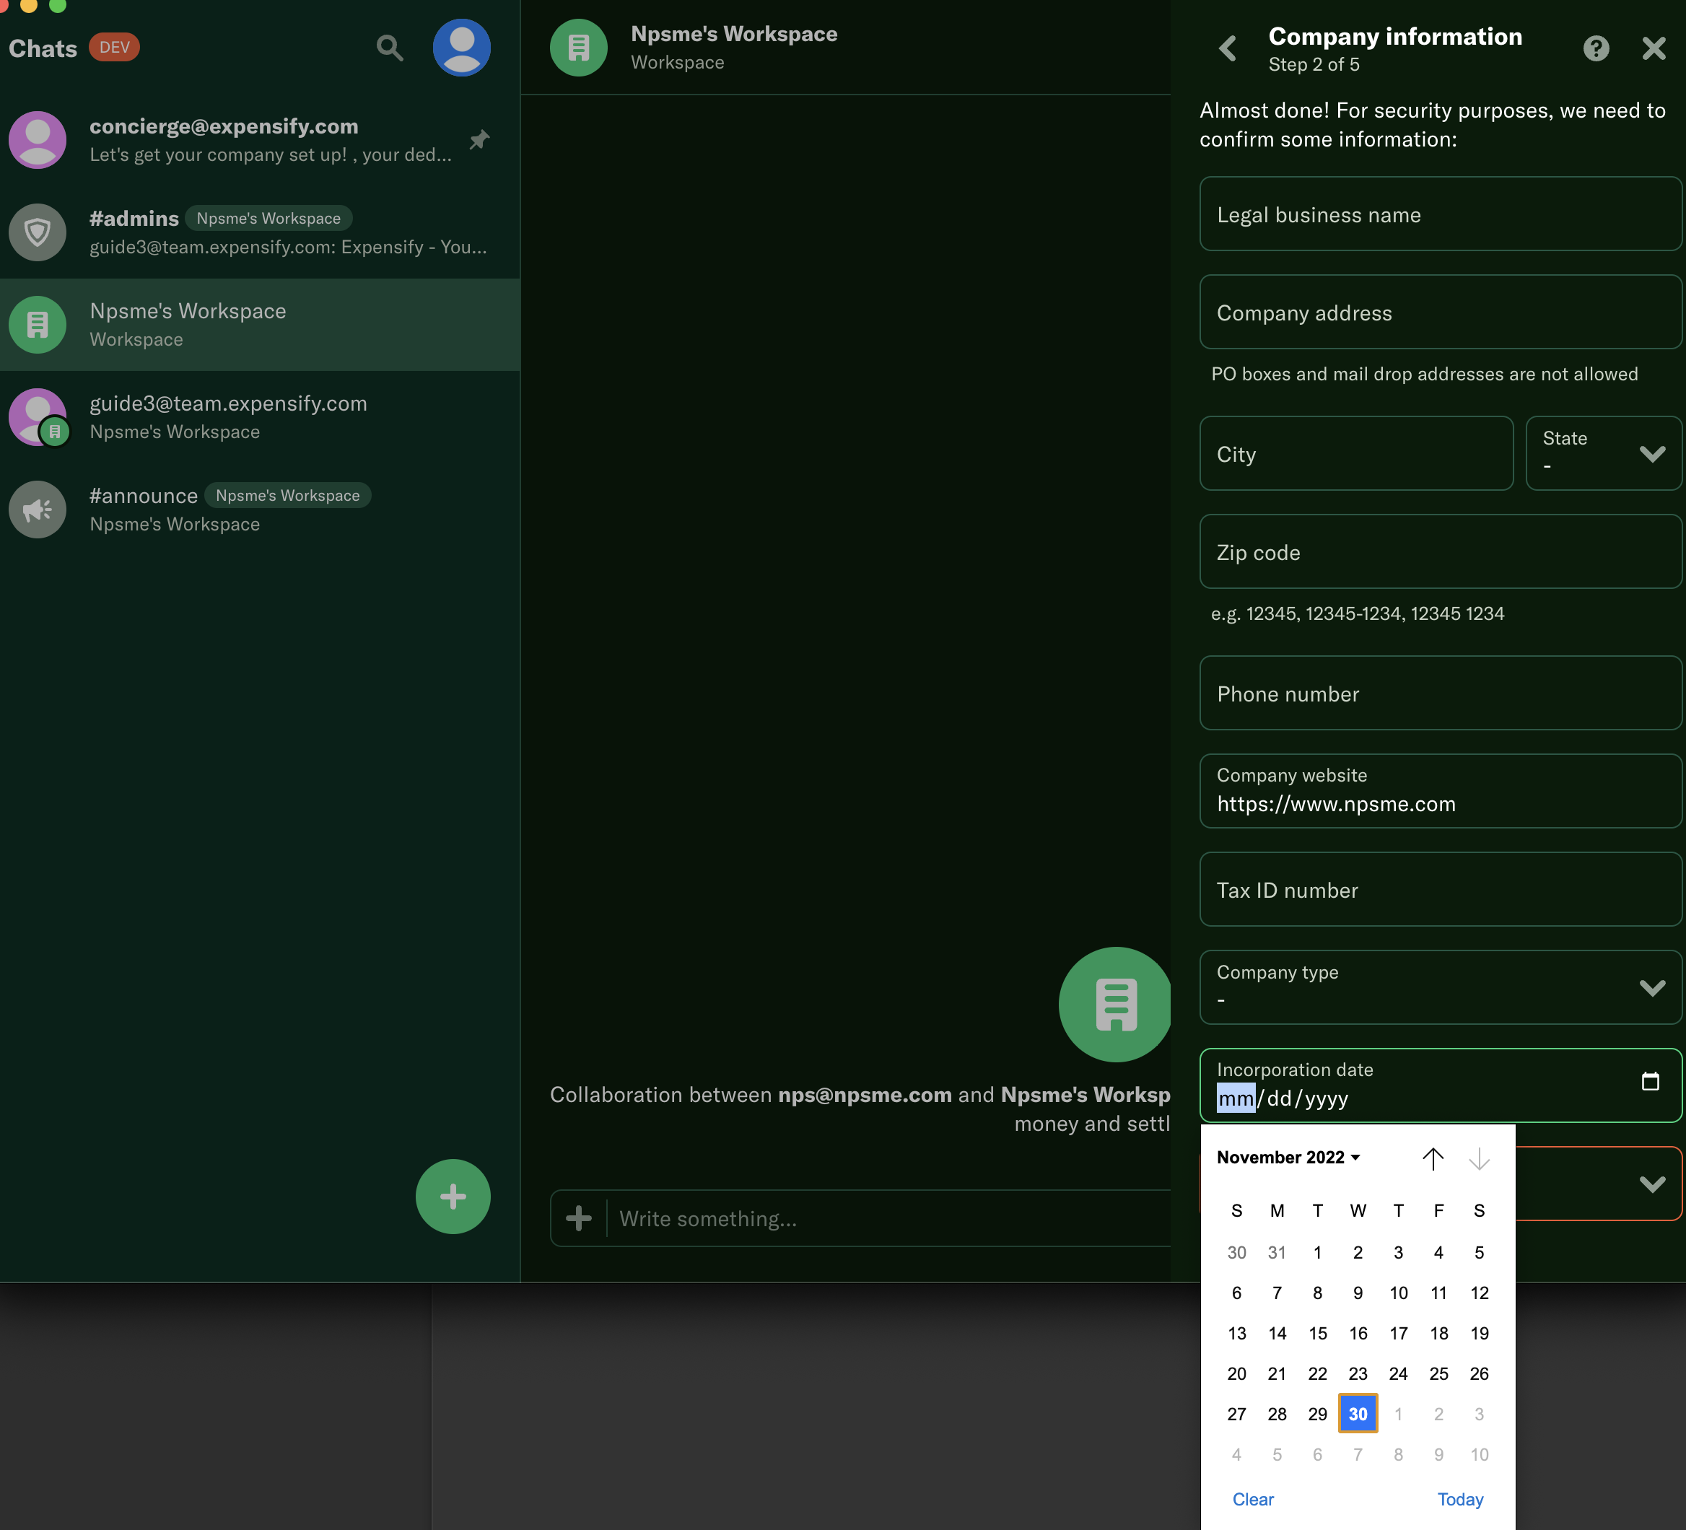The width and height of the screenshot is (1686, 1530).
Task: Click the large green workspace avatar
Action: click(x=1116, y=1004)
